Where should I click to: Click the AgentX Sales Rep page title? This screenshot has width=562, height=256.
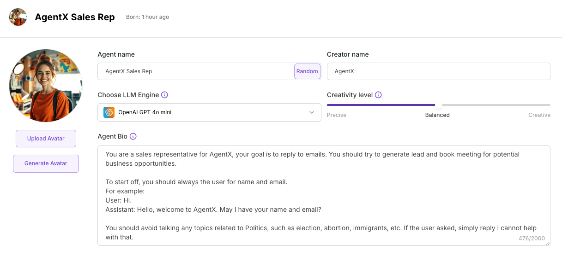75,17
